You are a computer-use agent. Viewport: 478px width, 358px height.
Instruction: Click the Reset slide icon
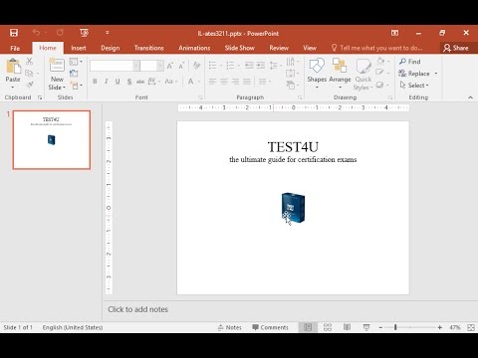(74, 74)
